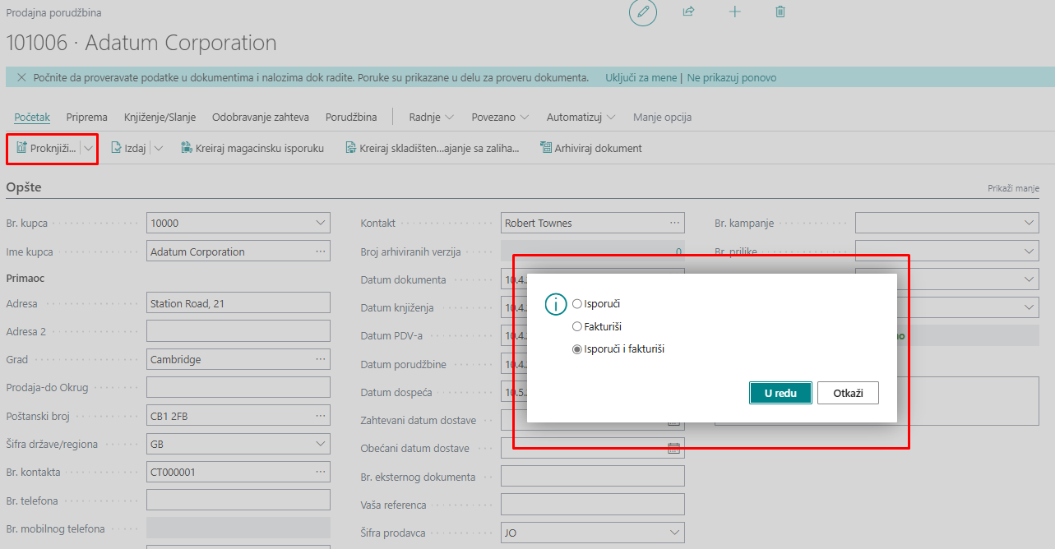1055x549 pixels.
Task: Open the Br. kupca dropdown
Action: [x=320, y=224]
